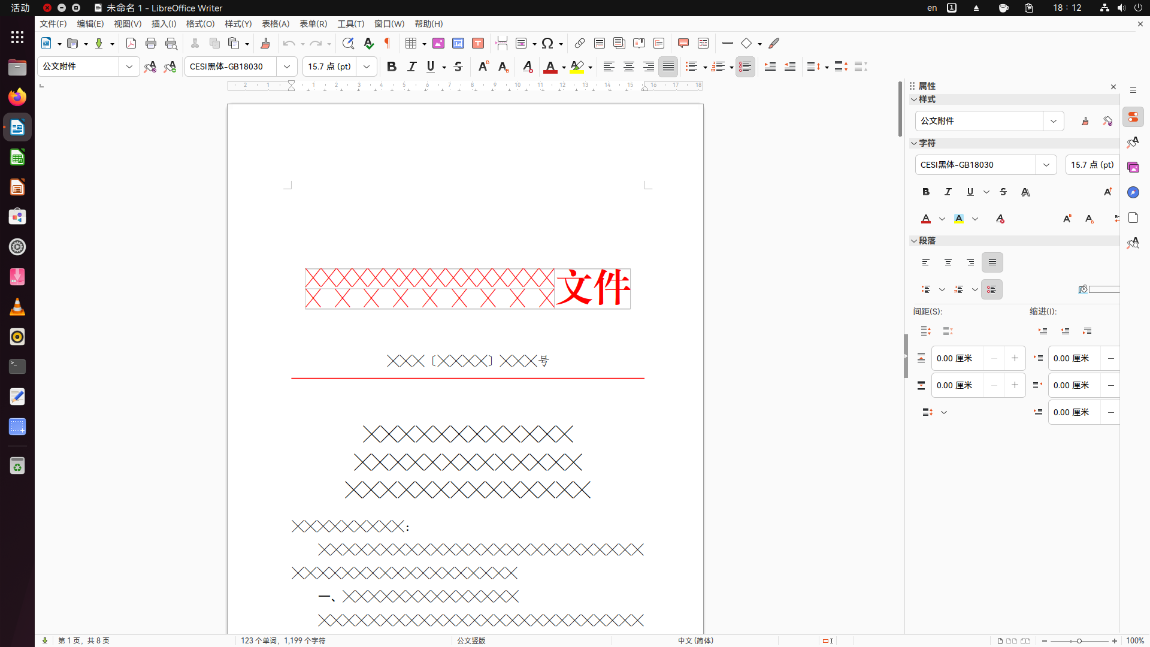Toggle Print Preview mode
The width and height of the screenshot is (1150, 647).
click(171, 43)
